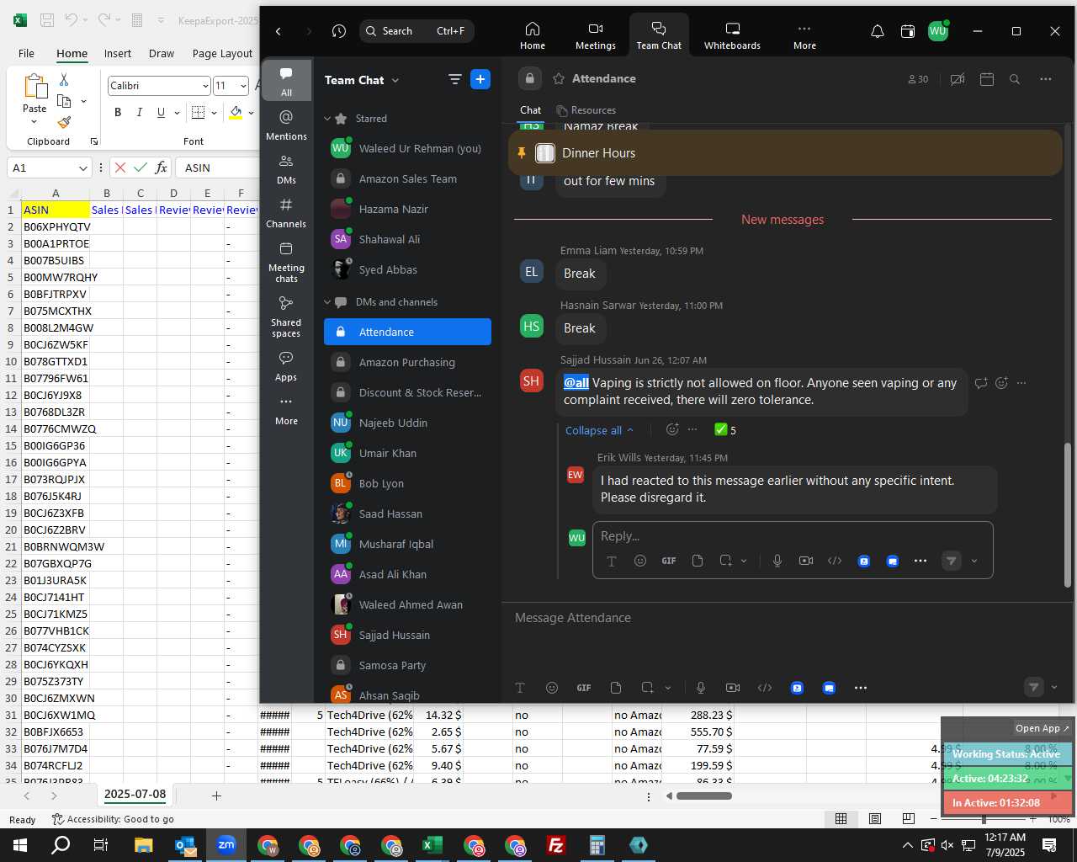Start video meeting with Attendance channel
The image size is (1077, 862).
(958, 79)
